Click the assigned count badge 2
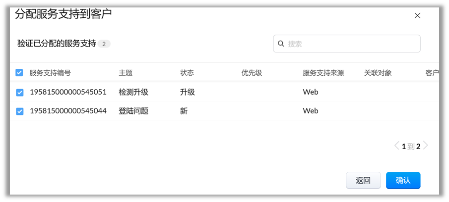 click(x=104, y=44)
